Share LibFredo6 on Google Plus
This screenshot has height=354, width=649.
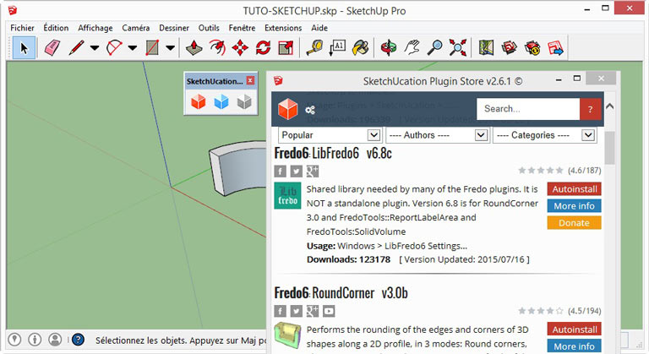coord(313,171)
